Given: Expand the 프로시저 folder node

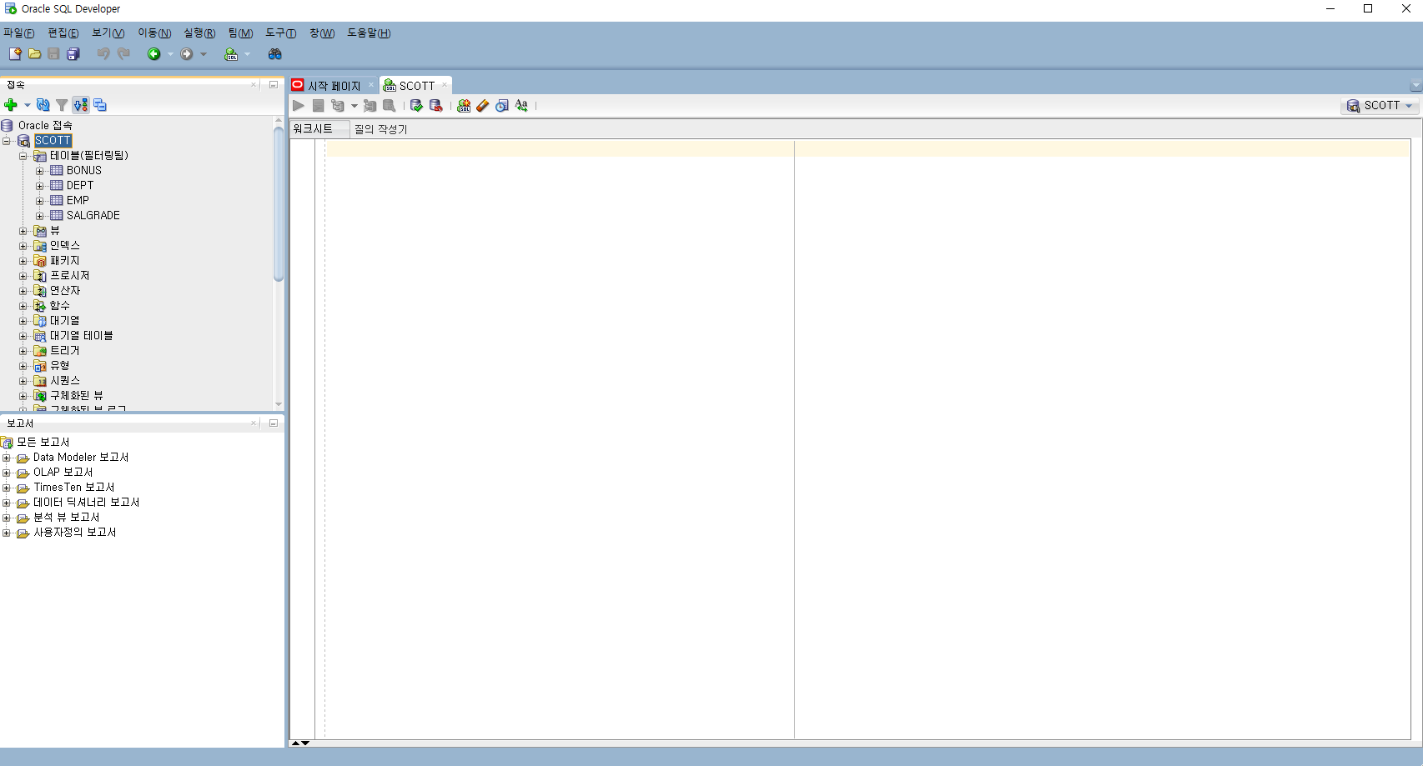Looking at the screenshot, I should tap(23, 276).
